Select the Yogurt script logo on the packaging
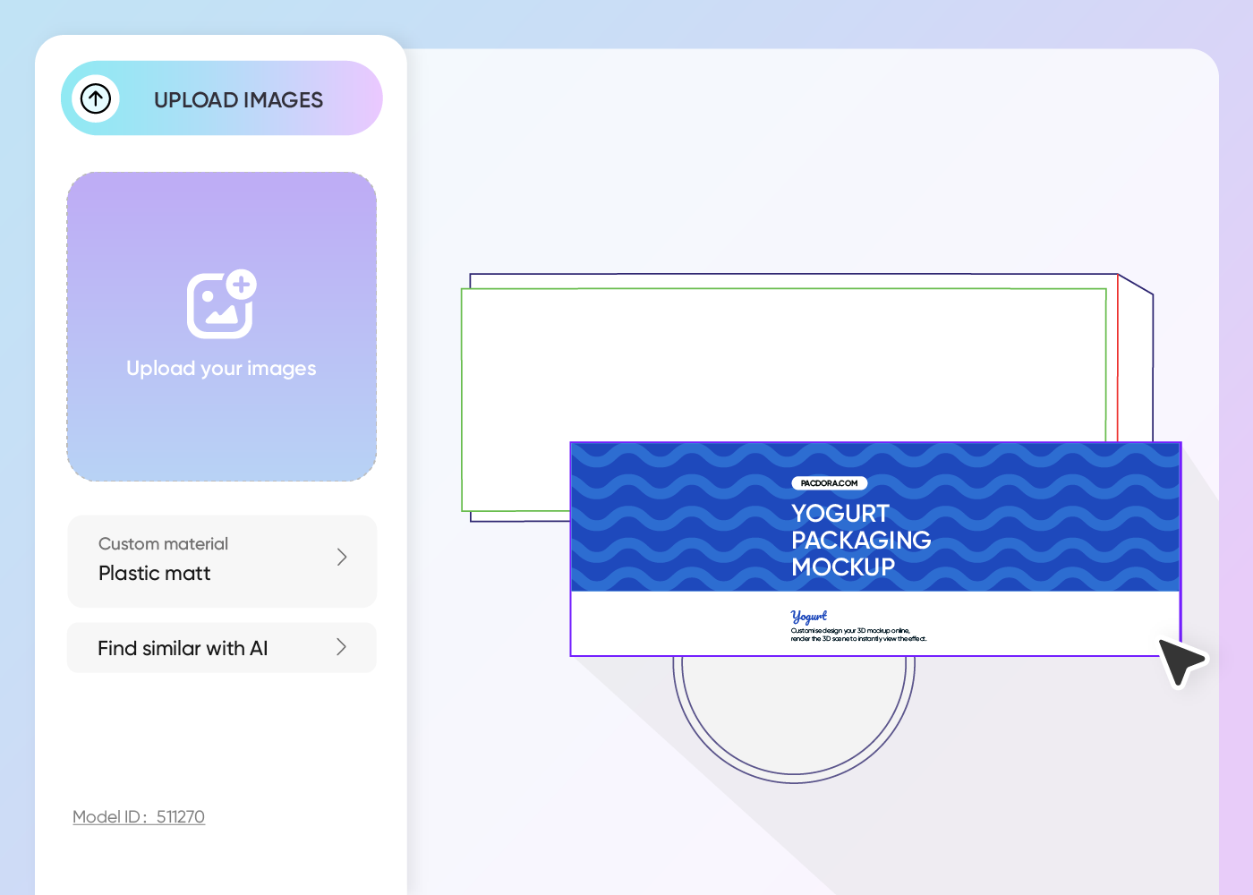 [808, 616]
